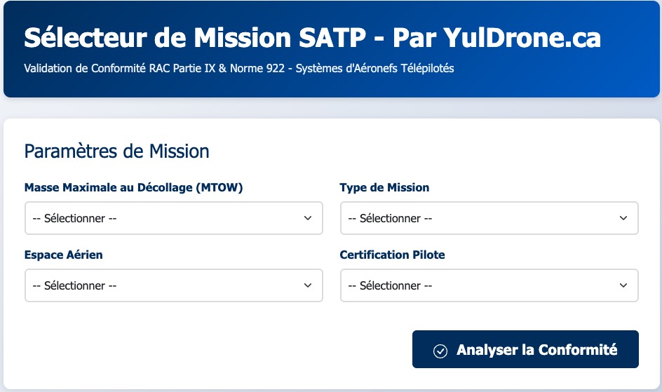
Task: Click the Paramètres de Mission heading
Action: pyautogui.click(x=116, y=151)
